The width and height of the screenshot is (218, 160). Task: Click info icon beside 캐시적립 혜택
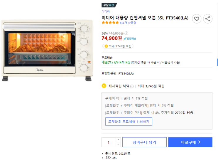132,86
